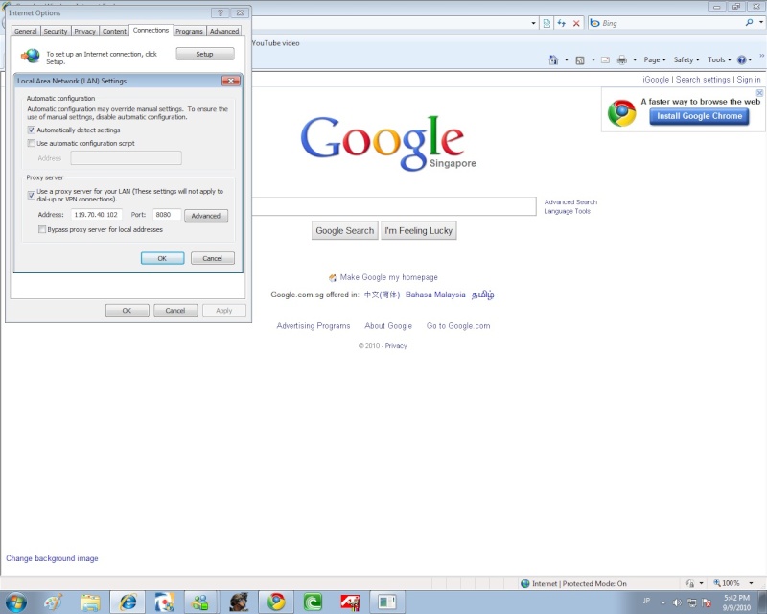Open the Sign in link
This screenshot has width=767, height=614.
click(749, 80)
